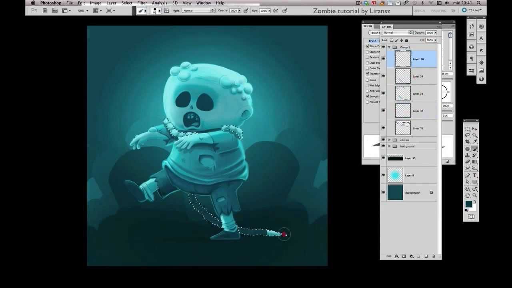The height and width of the screenshot is (288, 512).
Task: Select the Move tool
Action: coord(474,129)
